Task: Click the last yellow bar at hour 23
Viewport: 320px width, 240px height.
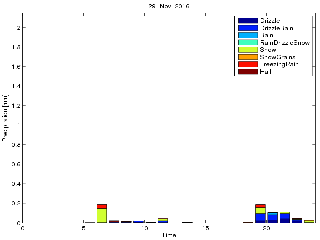Action: (x=309, y=221)
